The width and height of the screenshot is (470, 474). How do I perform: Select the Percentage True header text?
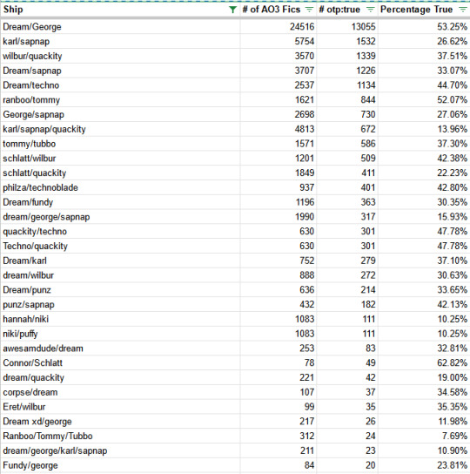416,10
